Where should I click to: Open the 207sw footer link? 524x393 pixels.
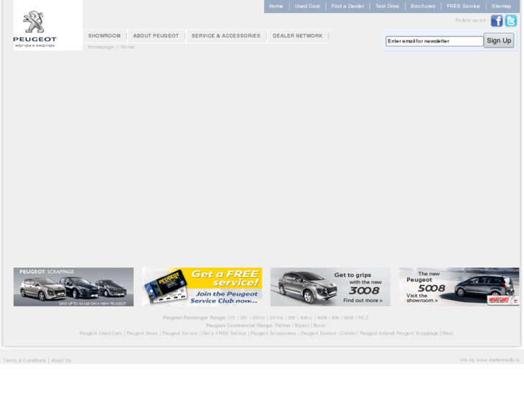coord(276,318)
